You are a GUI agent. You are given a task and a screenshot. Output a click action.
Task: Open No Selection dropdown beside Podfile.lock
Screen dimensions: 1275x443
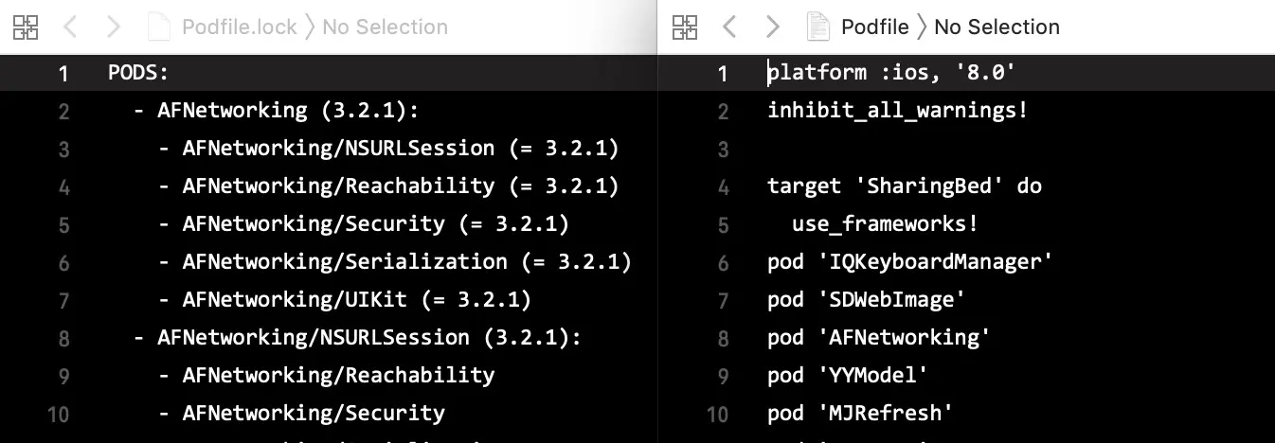385,27
